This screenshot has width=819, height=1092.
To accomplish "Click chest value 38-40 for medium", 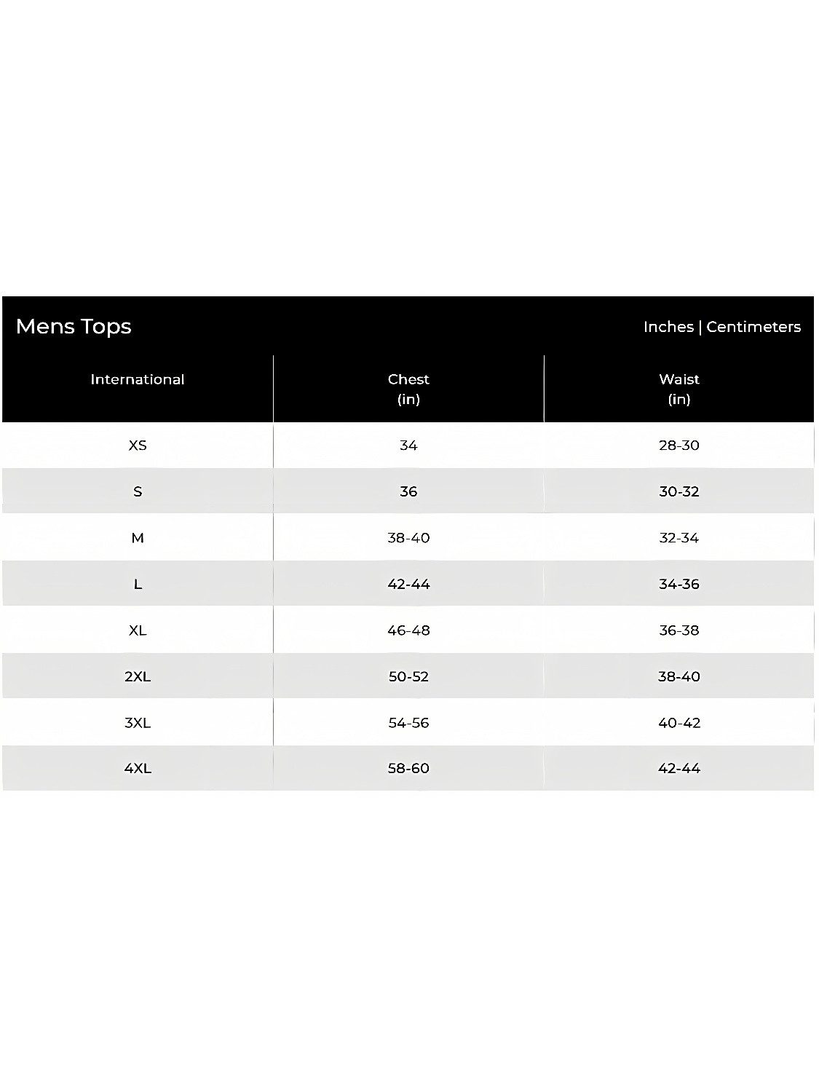I will tap(408, 538).
